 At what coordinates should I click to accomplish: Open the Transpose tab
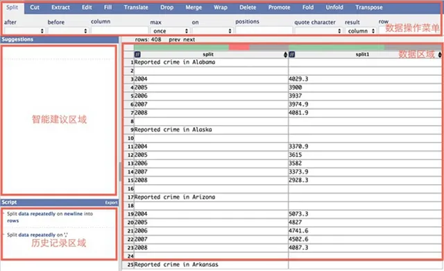coord(369,8)
